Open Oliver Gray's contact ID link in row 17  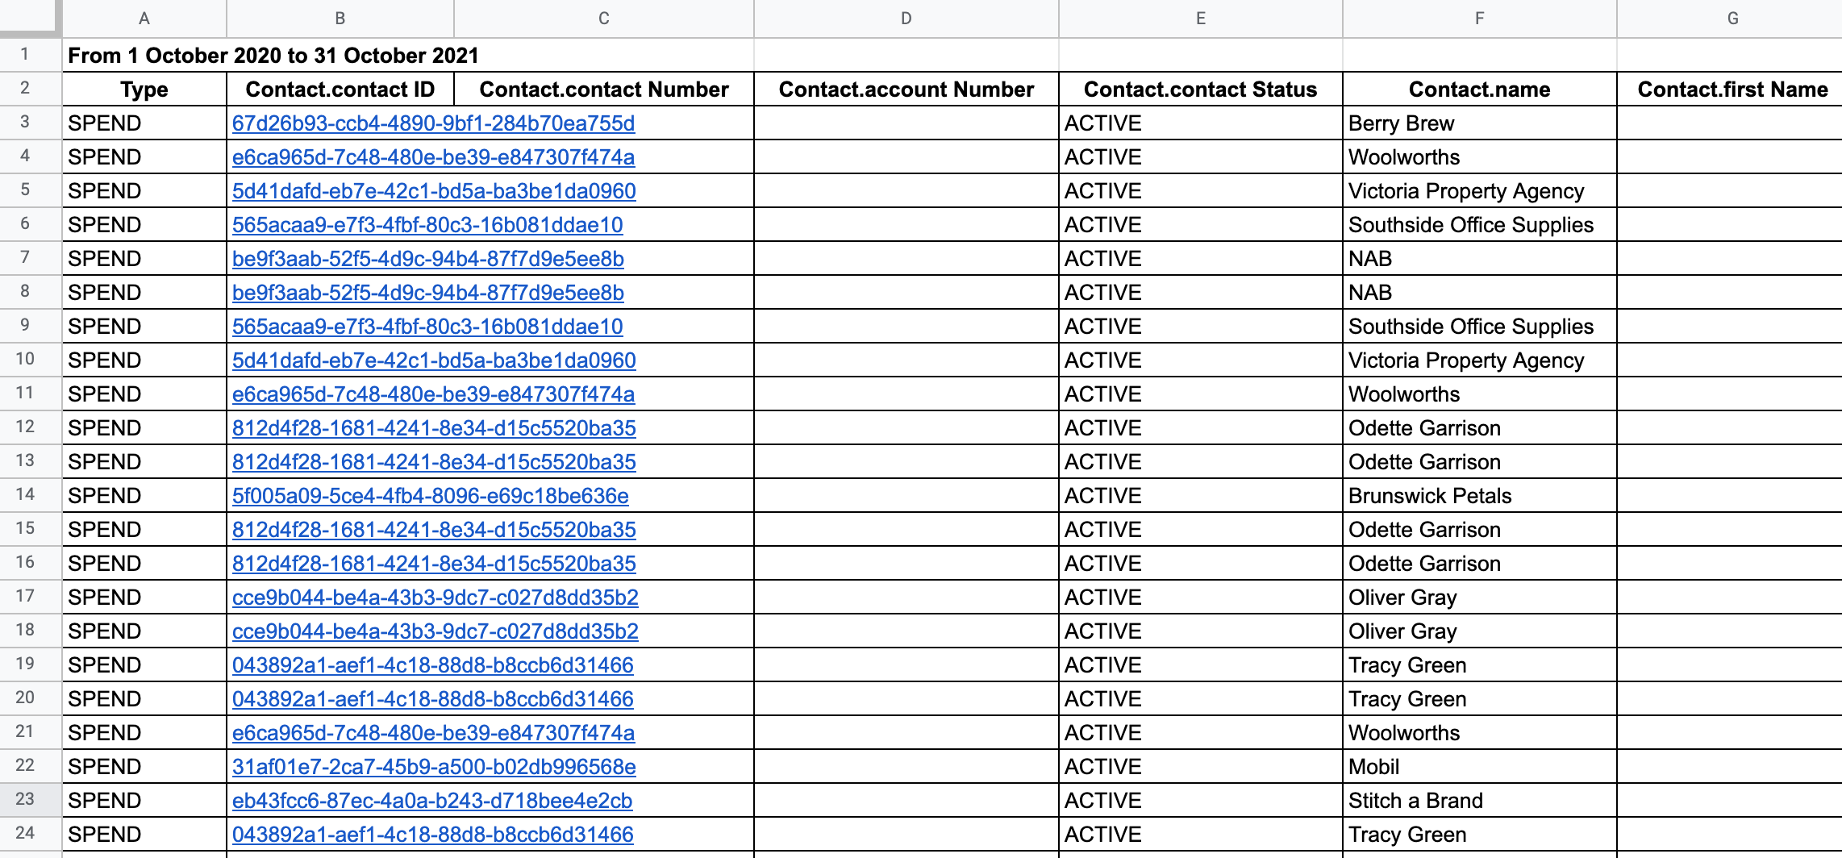click(x=435, y=597)
